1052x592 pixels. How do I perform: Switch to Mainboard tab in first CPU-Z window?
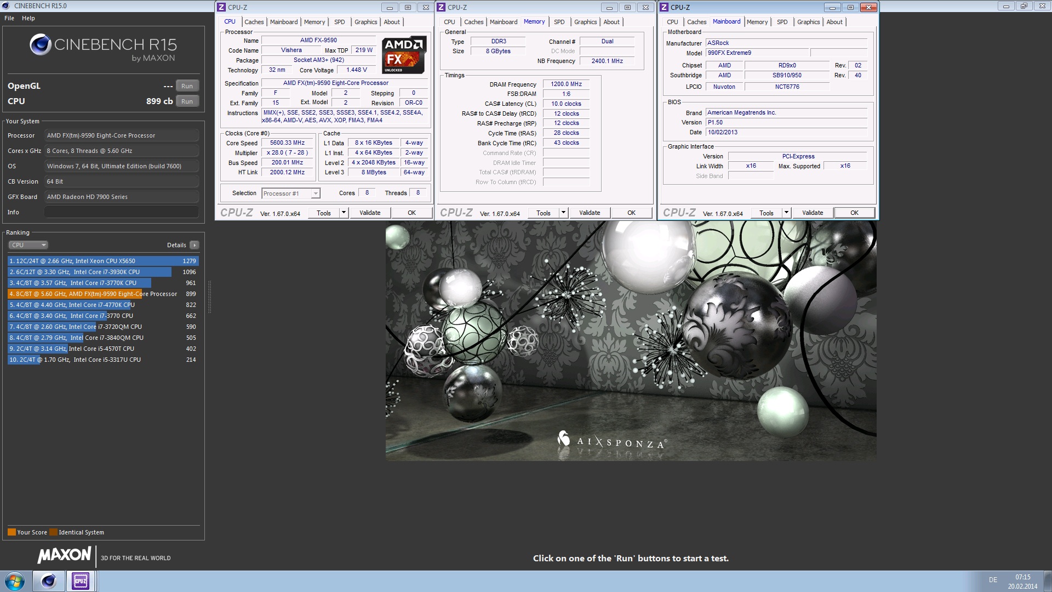[x=284, y=22]
